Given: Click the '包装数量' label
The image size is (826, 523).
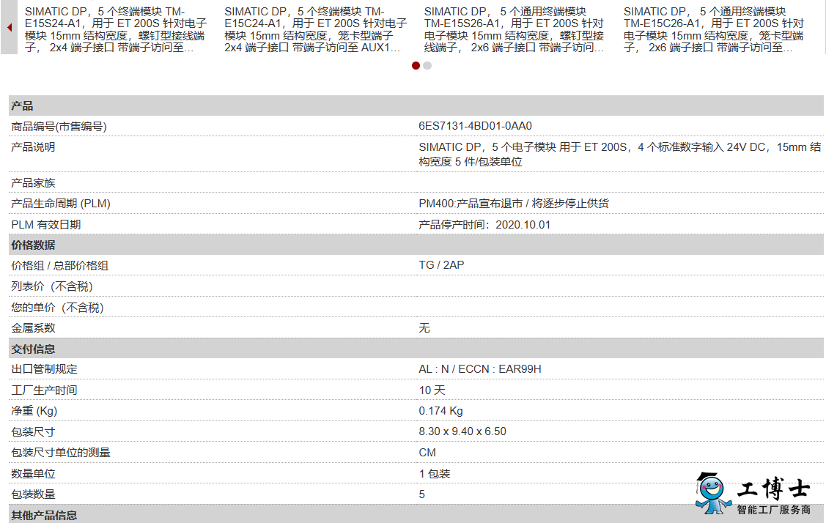Looking at the screenshot, I should [33, 494].
